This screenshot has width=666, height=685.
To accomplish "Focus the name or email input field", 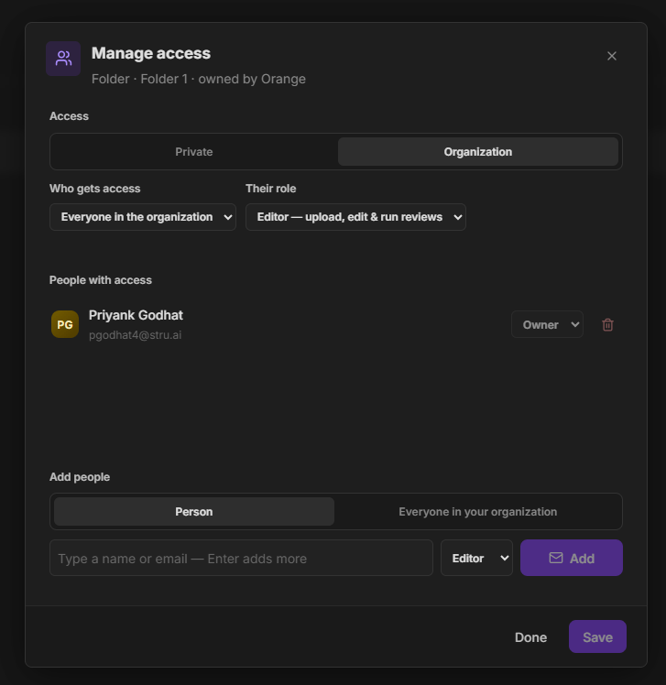I will (x=241, y=558).
